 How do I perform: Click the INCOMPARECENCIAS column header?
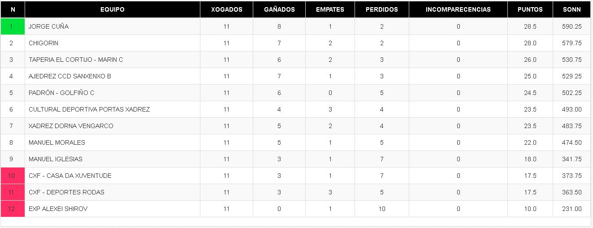(458, 9)
